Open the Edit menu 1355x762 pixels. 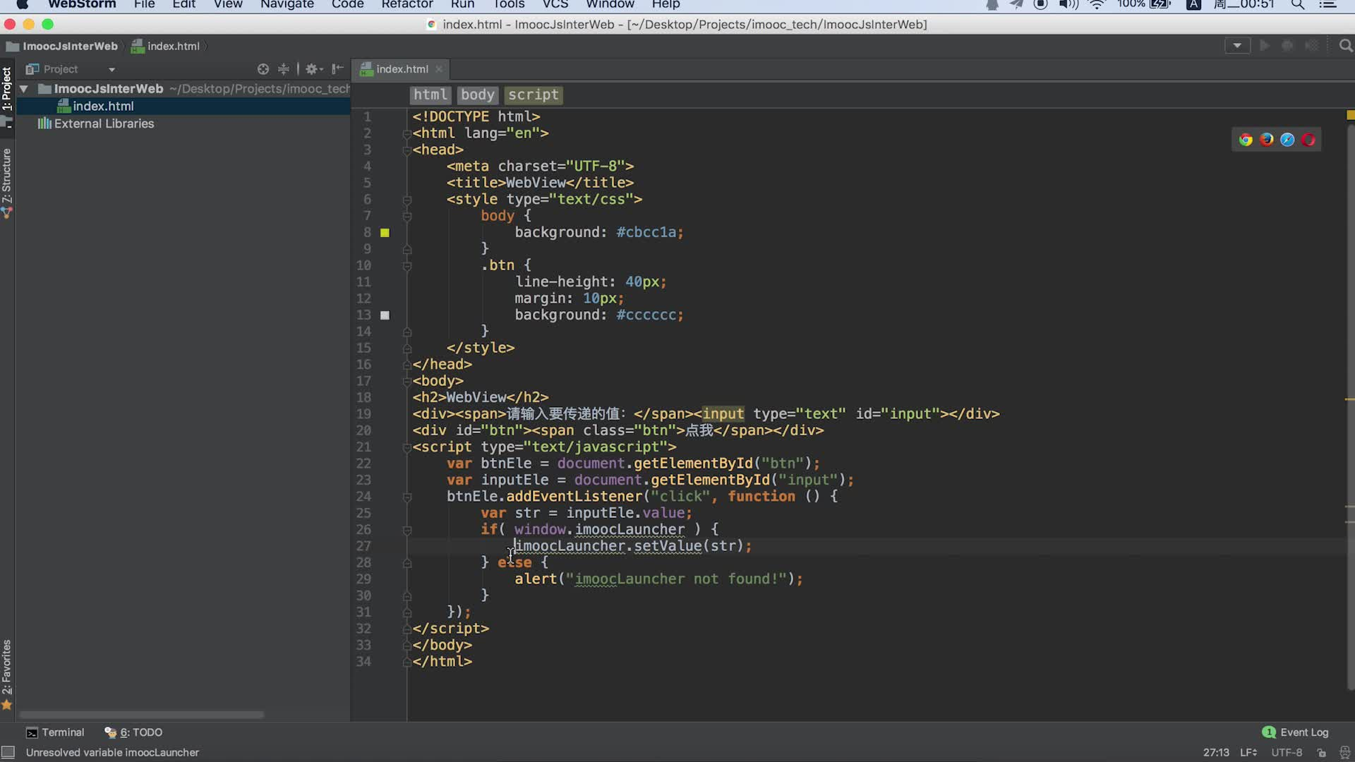pos(183,5)
